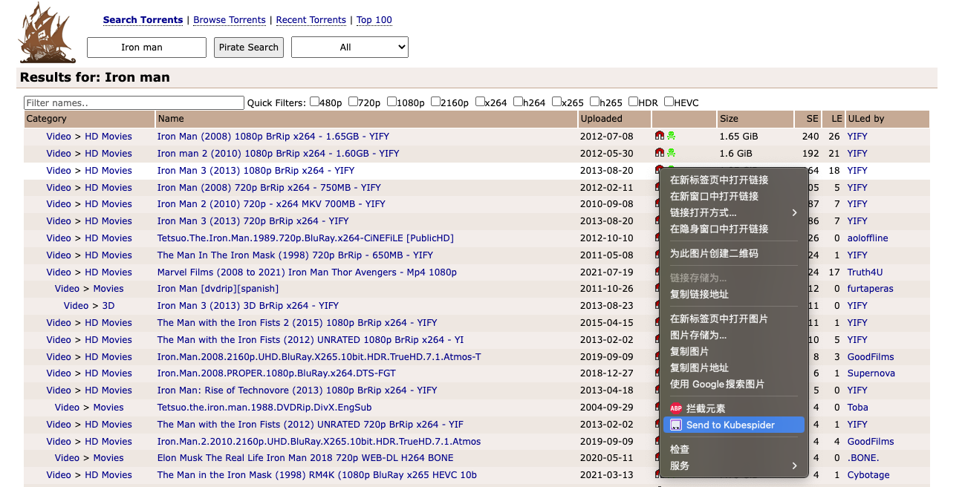The width and height of the screenshot is (965, 487).
Task: Open uploader Truth4U profile link
Action: pos(865,272)
